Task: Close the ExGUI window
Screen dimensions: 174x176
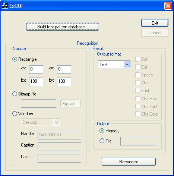Action: click(168, 6)
